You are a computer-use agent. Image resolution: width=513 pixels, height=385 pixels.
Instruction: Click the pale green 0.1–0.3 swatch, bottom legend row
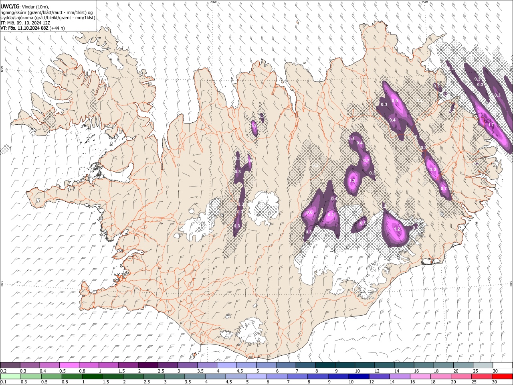pyautogui.click(x=10, y=376)
